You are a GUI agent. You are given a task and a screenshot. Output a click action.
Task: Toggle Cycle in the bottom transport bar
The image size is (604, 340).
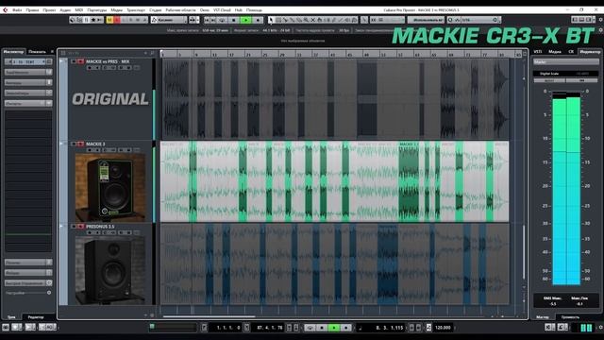(x=310, y=328)
